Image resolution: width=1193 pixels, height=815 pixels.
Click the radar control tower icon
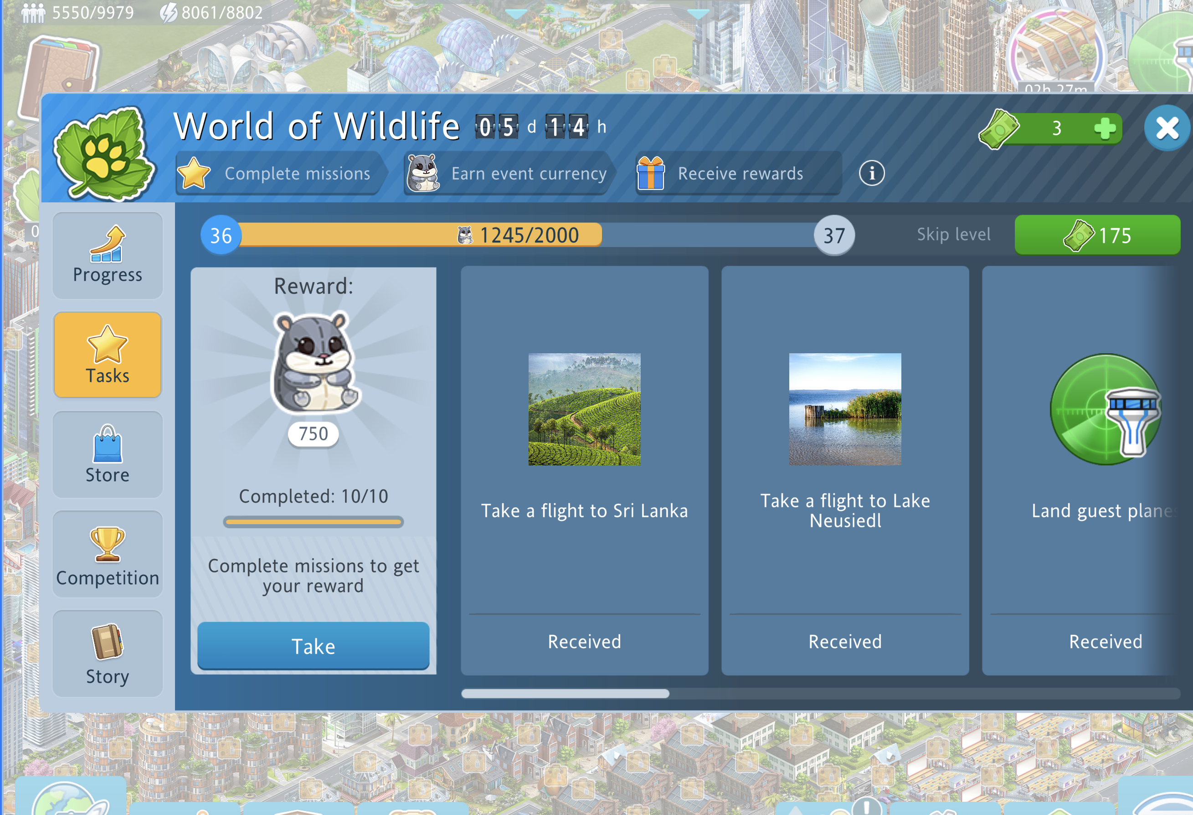pyautogui.click(x=1106, y=409)
